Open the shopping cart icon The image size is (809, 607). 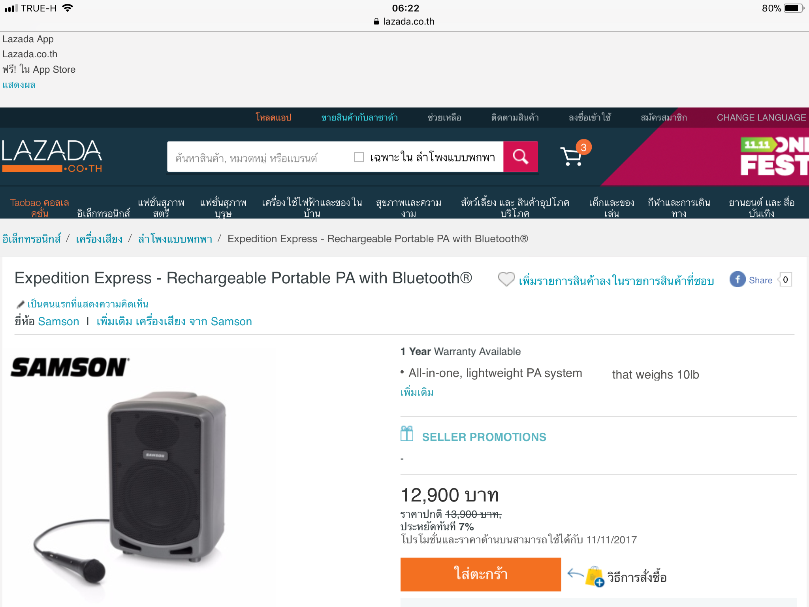pyautogui.click(x=572, y=156)
